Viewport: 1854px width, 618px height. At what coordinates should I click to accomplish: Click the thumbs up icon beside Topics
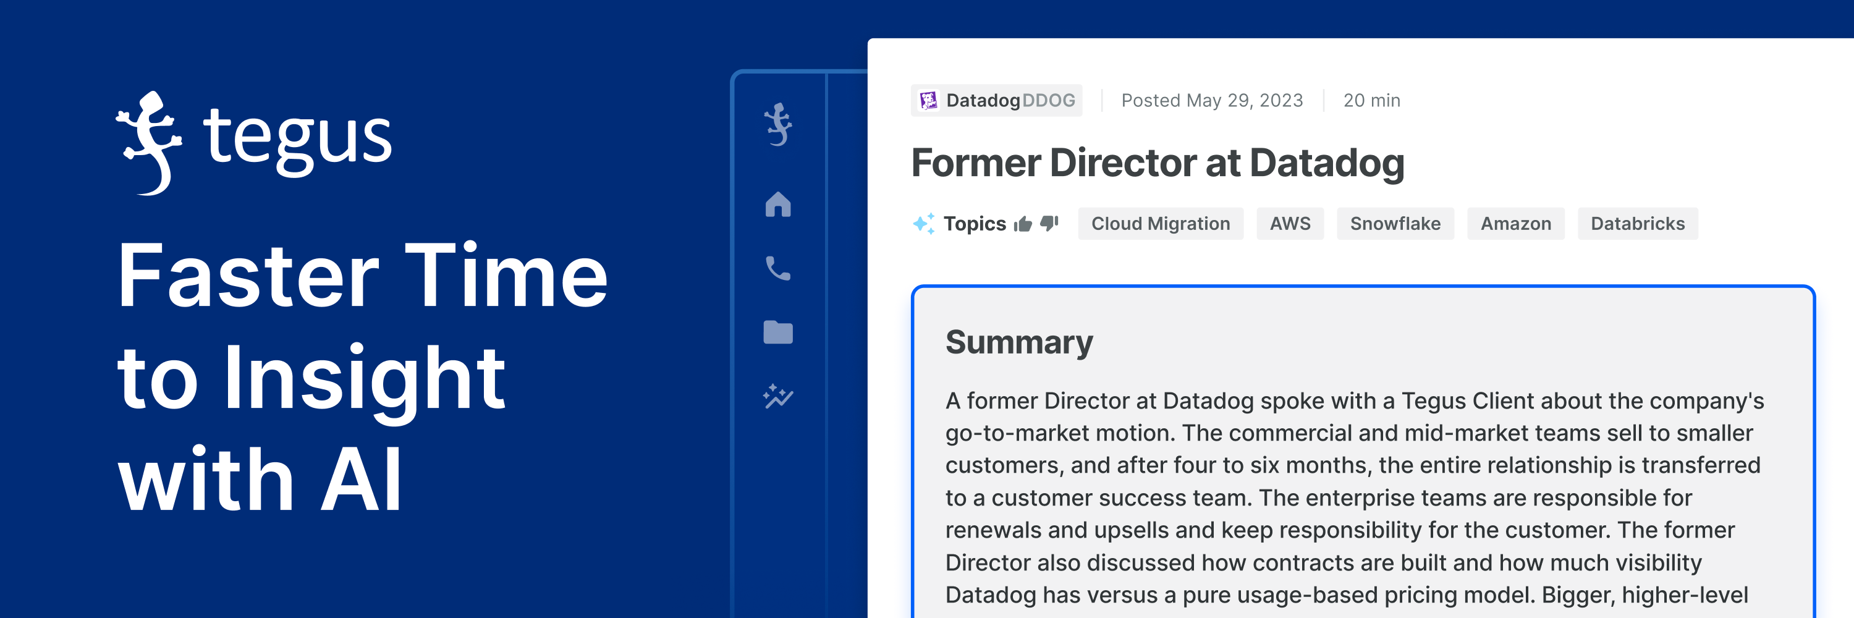[1023, 224]
